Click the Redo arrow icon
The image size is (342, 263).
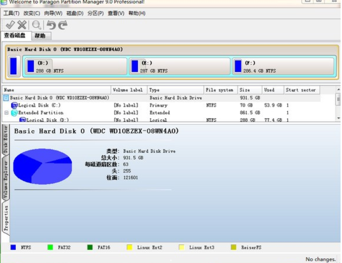coord(63,25)
